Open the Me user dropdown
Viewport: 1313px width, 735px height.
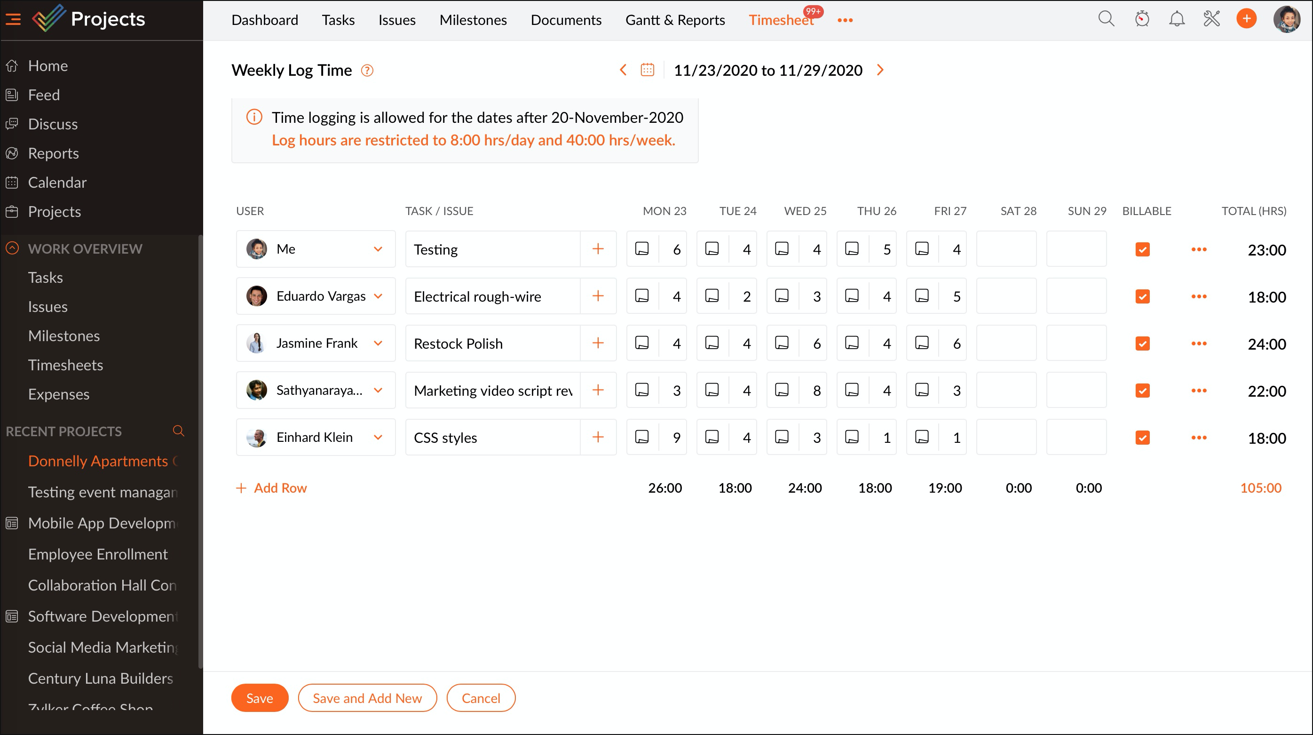pyautogui.click(x=378, y=249)
